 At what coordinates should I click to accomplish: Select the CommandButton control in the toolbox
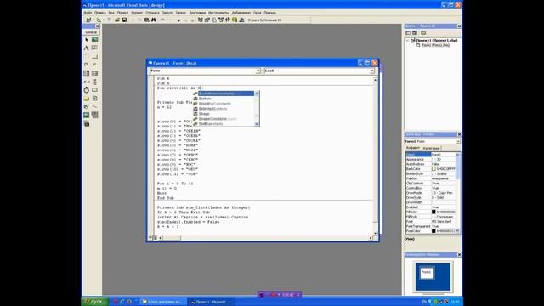[x=94, y=57]
